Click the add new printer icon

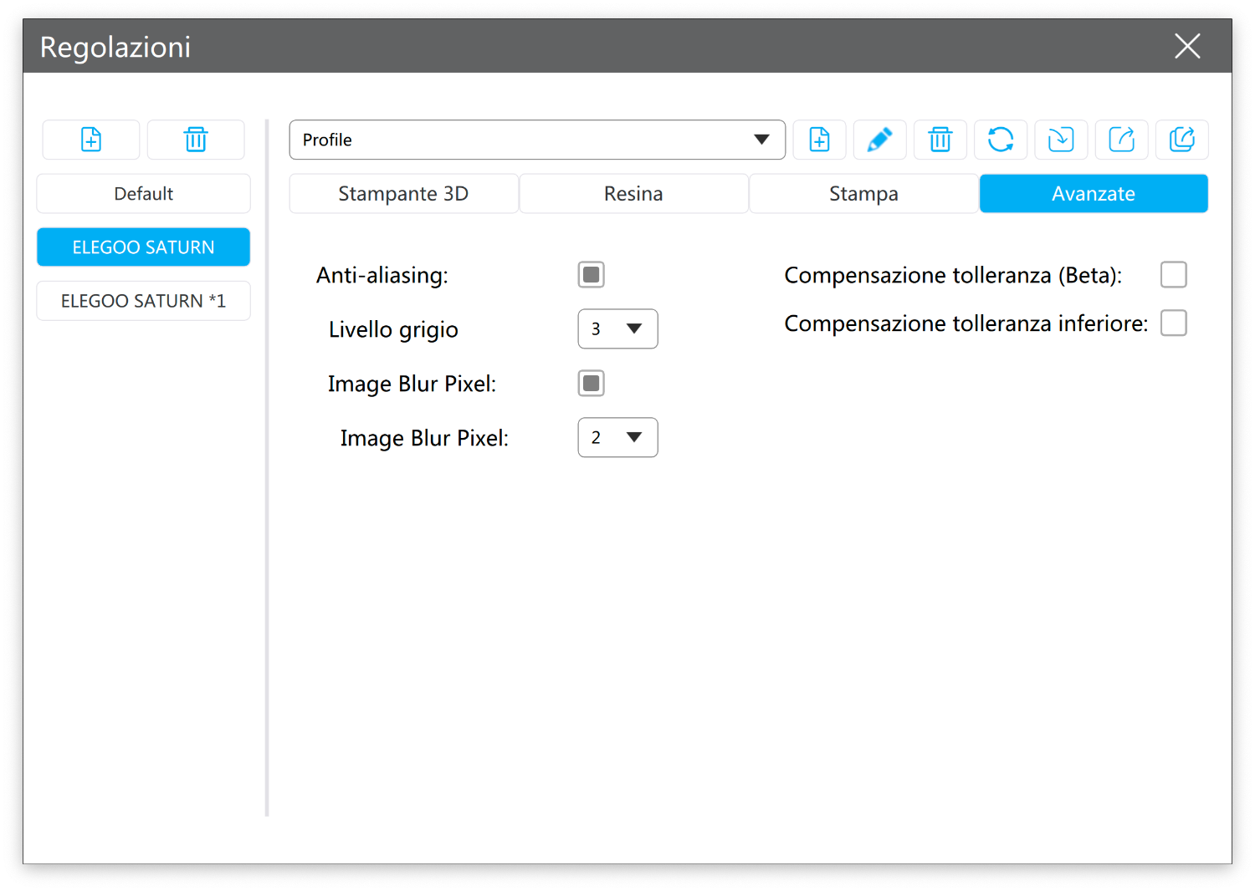(91, 140)
